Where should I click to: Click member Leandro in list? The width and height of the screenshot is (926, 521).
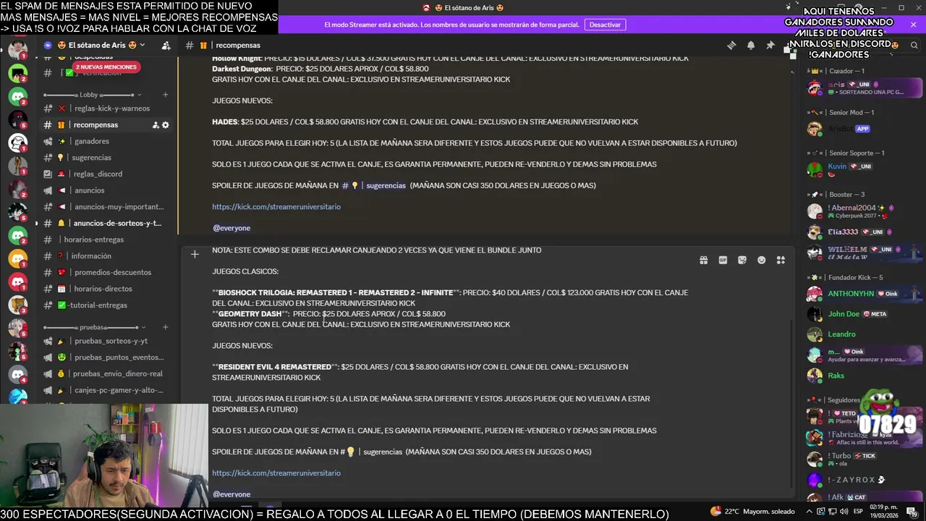[x=865, y=334]
